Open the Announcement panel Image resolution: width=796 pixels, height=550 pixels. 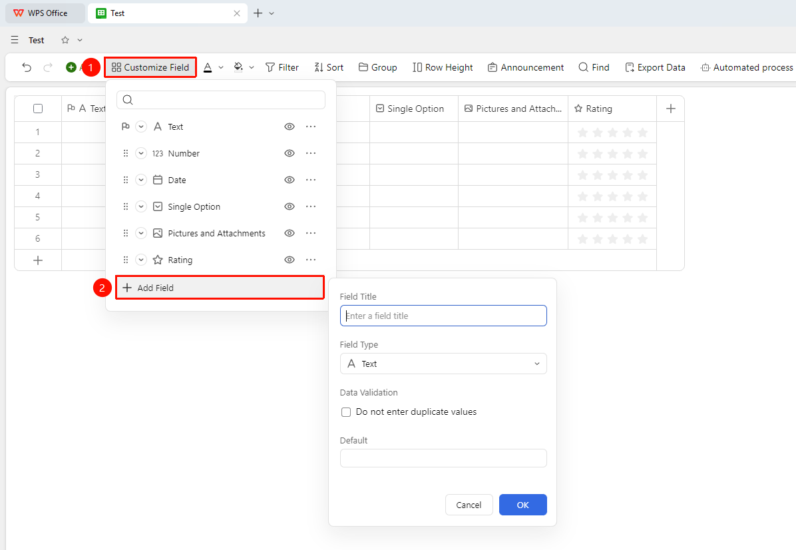point(525,67)
